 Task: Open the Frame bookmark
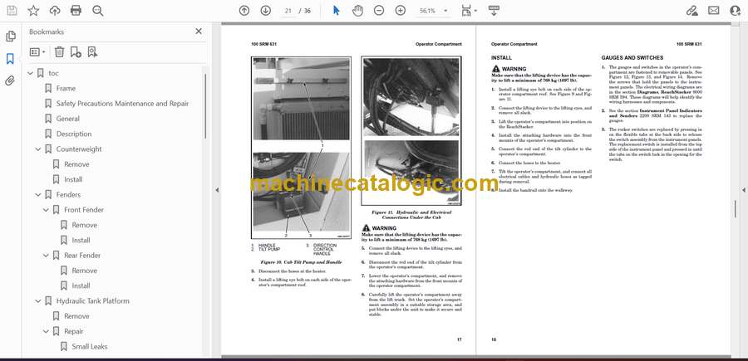coord(66,88)
